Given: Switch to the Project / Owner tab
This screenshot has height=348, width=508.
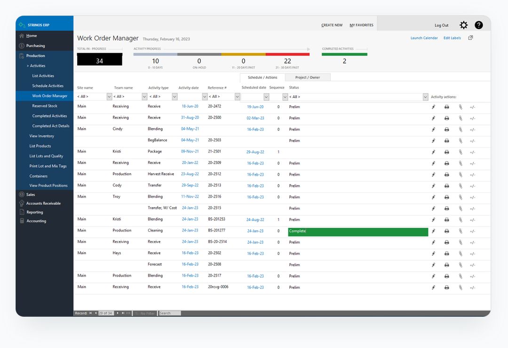Looking at the screenshot, I should click(x=307, y=77).
